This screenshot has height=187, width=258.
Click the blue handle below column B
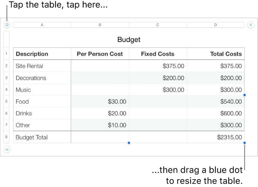pyautogui.click(x=129, y=143)
